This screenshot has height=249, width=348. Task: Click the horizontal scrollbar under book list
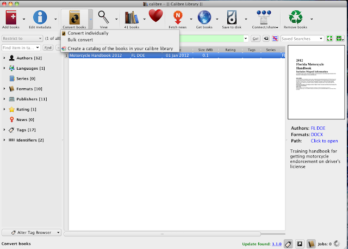[162, 234]
